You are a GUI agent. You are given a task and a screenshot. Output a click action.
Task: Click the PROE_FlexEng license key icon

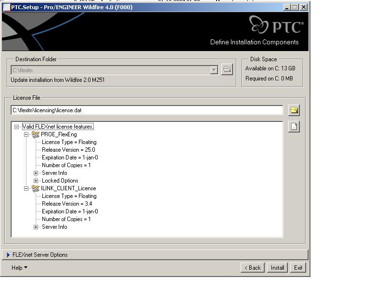[36, 134]
